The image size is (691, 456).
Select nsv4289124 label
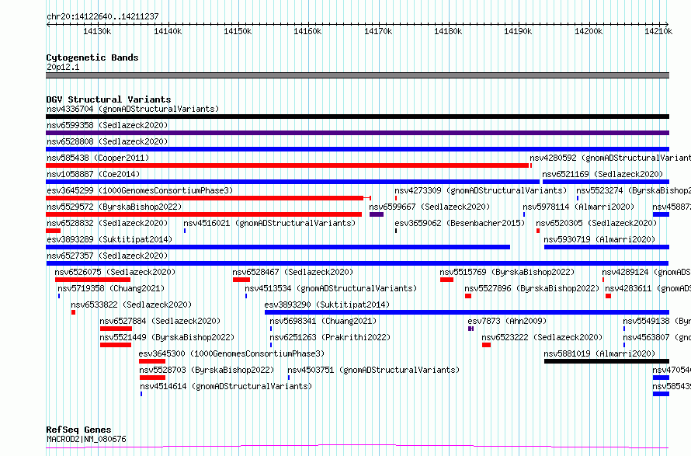point(647,272)
